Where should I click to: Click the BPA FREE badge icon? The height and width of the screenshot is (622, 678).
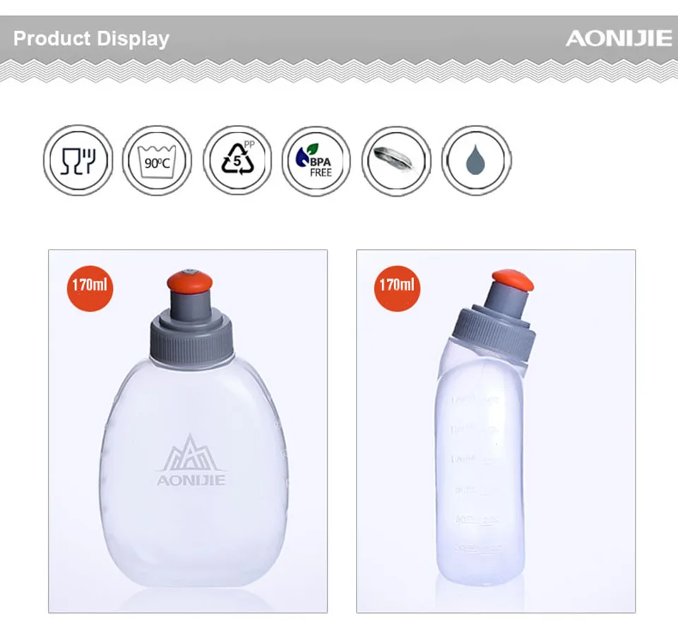point(316,161)
